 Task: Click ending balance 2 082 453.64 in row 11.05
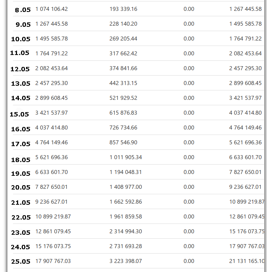(245, 54)
